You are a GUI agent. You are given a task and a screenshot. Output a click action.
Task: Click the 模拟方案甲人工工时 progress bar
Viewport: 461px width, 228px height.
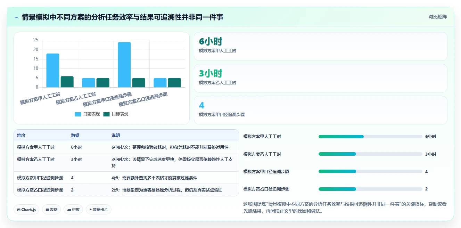point(370,137)
